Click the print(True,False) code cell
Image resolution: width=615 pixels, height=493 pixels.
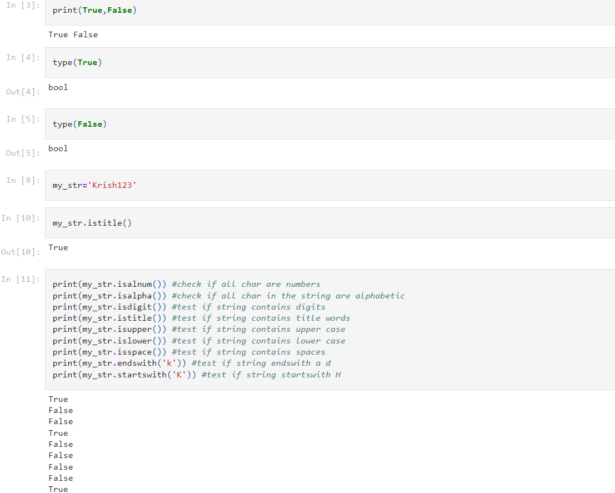click(330, 12)
